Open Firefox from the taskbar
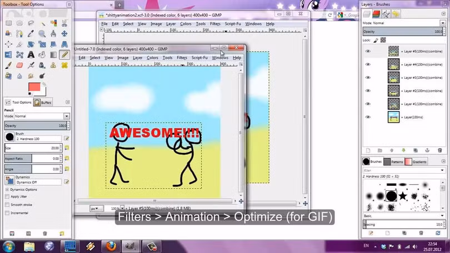 [x=111, y=246]
